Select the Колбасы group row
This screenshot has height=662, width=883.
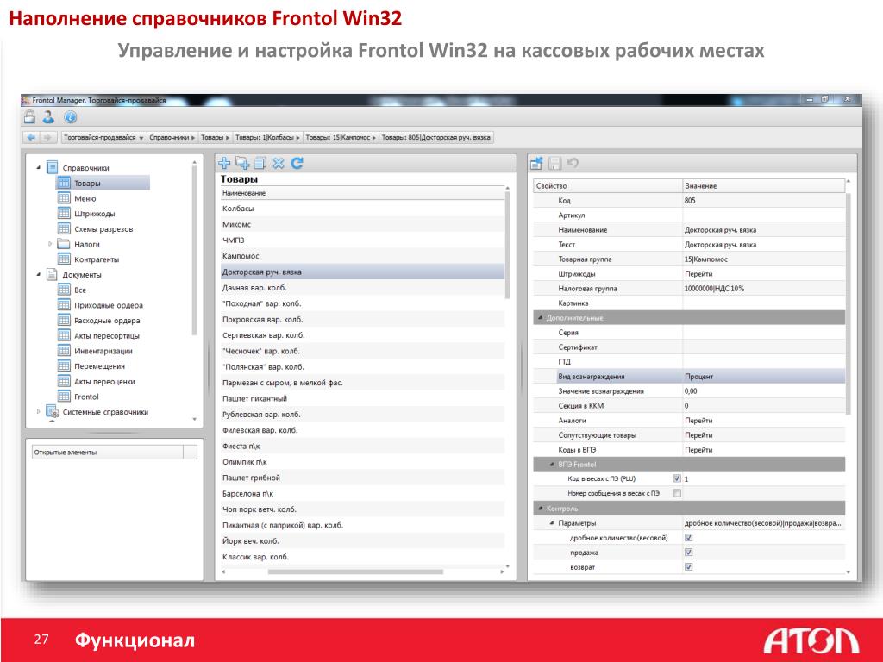click(363, 209)
